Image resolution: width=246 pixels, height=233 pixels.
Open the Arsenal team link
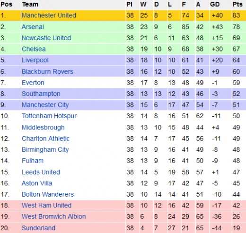[33, 27]
